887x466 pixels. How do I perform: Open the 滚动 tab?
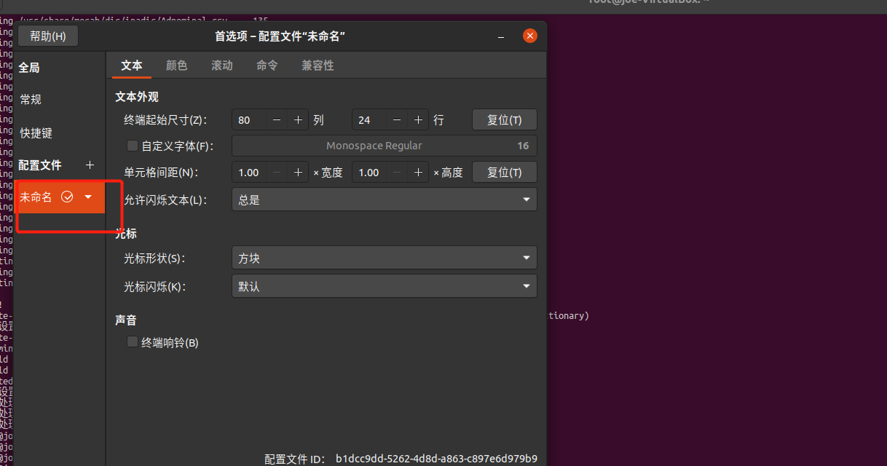[222, 66]
